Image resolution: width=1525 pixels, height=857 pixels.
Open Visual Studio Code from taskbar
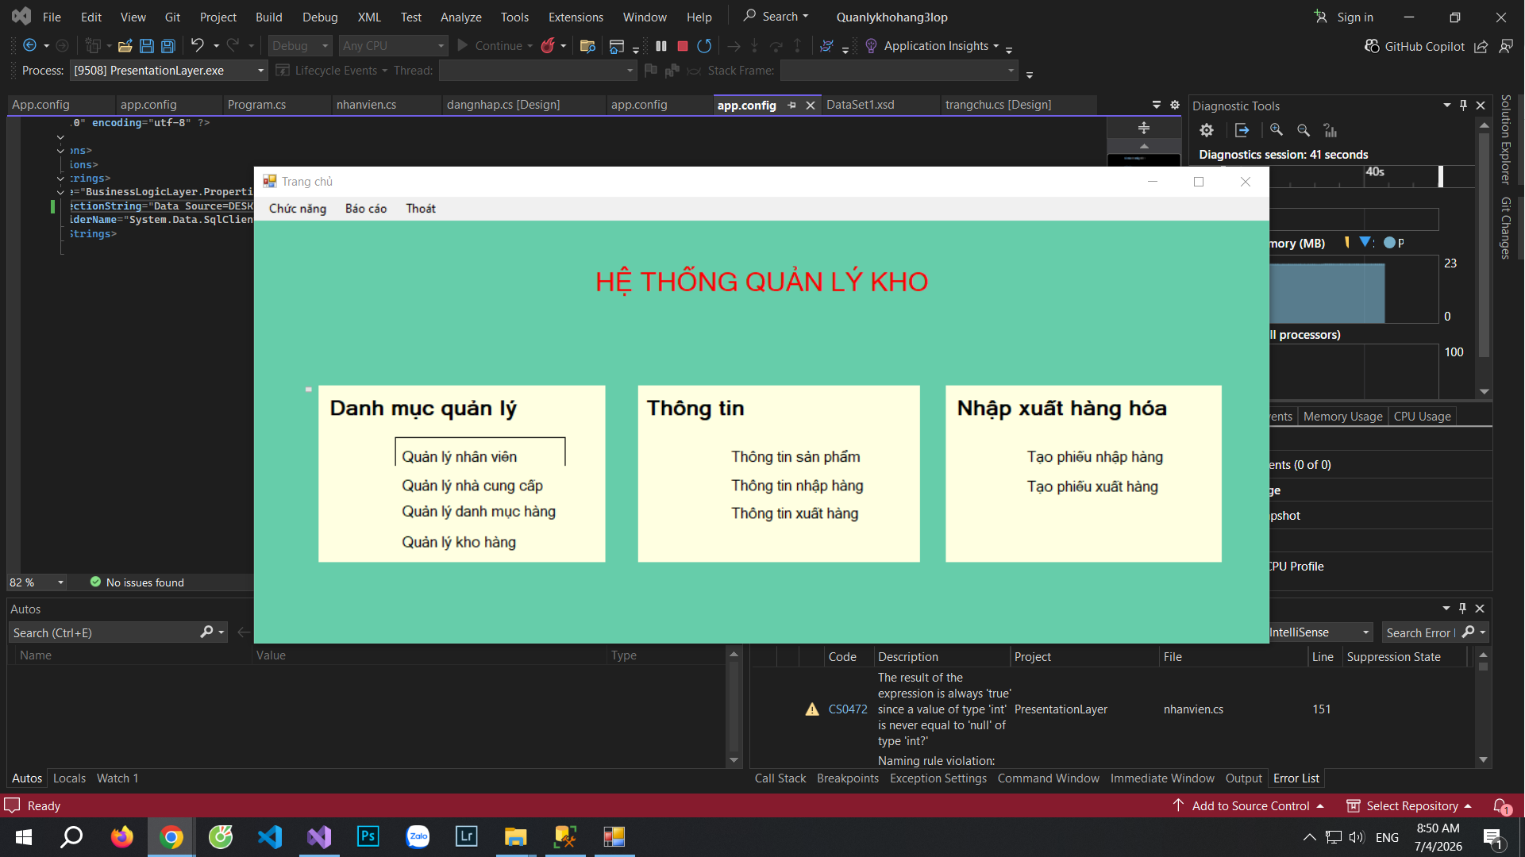[x=270, y=836]
